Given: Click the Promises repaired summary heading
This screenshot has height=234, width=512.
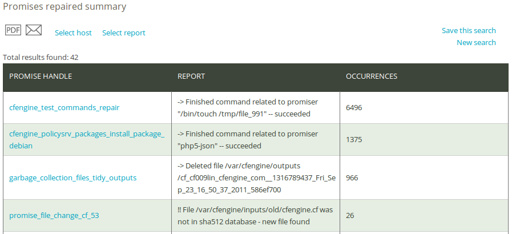Looking at the screenshot, I should tap(64, 7).
